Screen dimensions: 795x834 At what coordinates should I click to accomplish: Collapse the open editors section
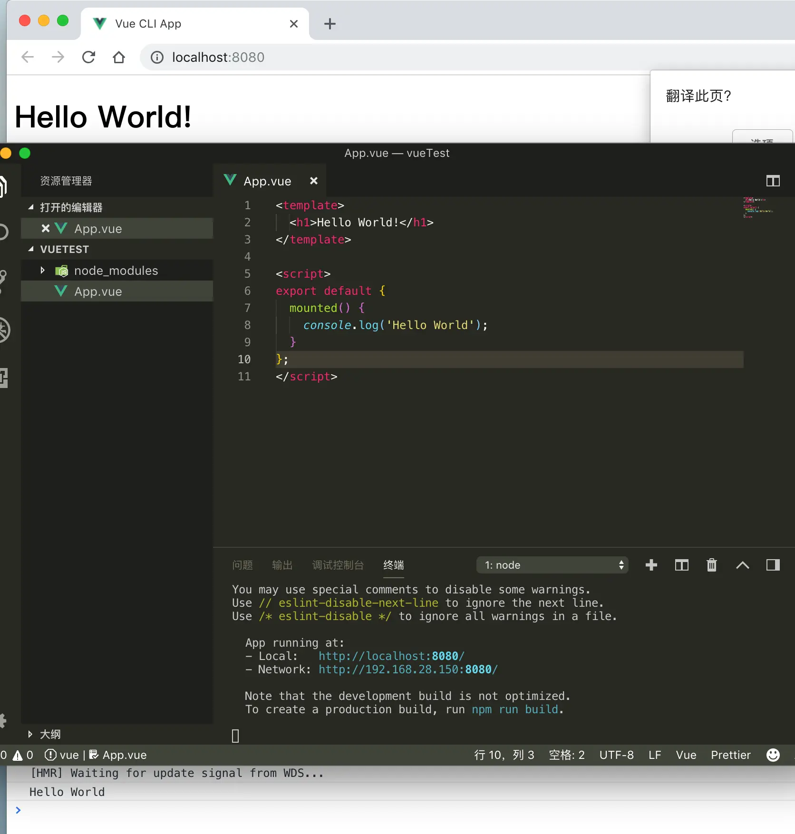31,207
